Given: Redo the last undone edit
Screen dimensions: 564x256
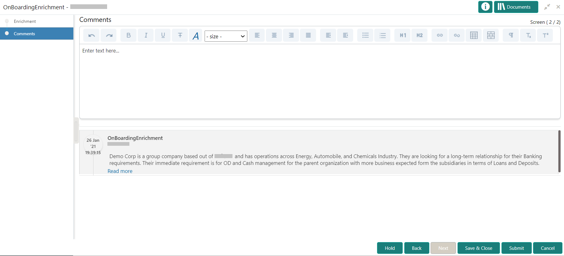Looking at the screenshot, I should pyautogui.click(x=109, y=35).
